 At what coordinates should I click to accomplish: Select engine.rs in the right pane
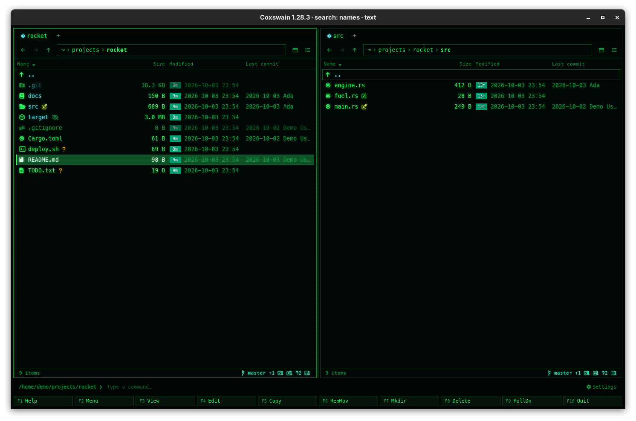[471, 86]
